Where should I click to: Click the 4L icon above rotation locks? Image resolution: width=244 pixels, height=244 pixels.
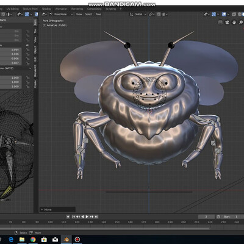(27, 45)
